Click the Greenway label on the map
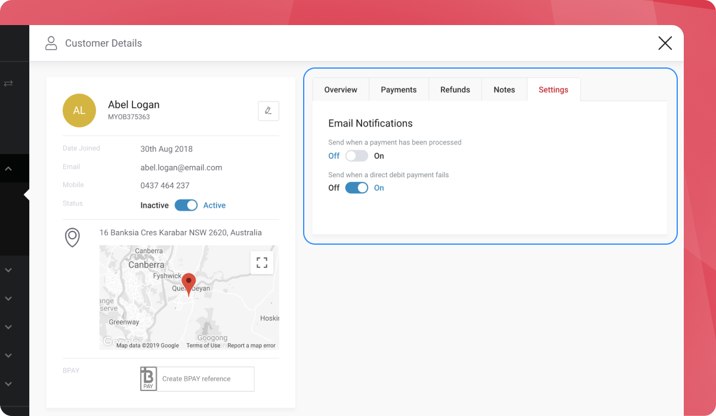The width and height of the screenshot is (716, 416). pyautogui.click(x=124, y=322)
